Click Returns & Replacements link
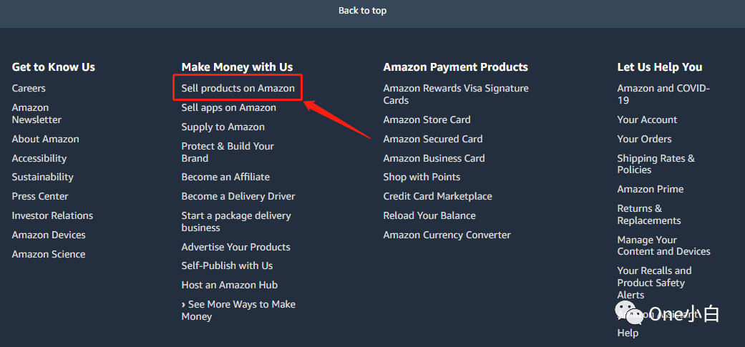 point(648,215)
